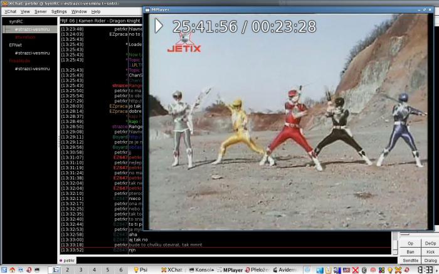Click the Ban button in XChat
The height and width of the screenshot is (274, 439).
410,252
